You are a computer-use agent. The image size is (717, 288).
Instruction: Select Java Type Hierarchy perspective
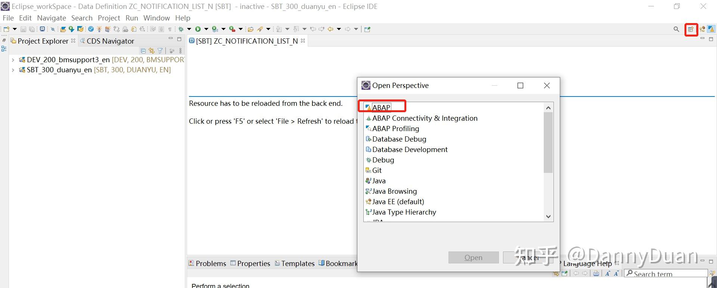(401, 212)
